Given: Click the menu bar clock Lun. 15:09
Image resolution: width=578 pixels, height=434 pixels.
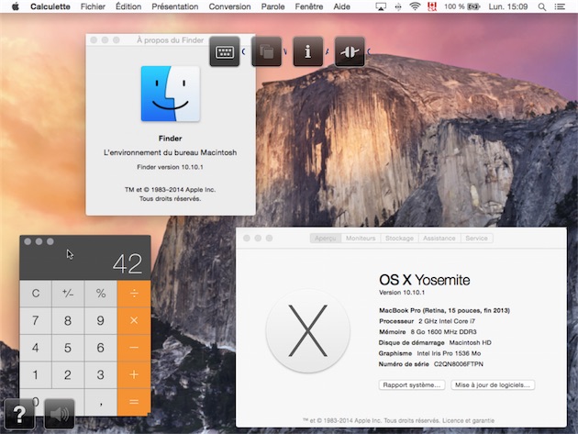Looking at the screenshot, I should [508, 6].
